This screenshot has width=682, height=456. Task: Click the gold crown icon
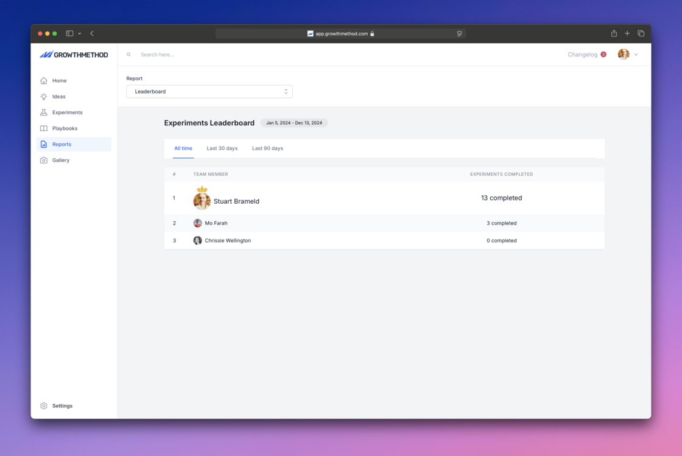(202, 189)
